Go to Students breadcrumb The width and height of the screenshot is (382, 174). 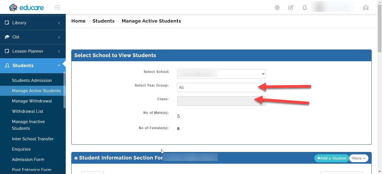tap(103, 21)
